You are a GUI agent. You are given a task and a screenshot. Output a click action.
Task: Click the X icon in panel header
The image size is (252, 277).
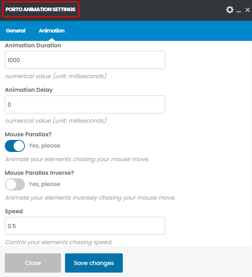pos(247,10)
